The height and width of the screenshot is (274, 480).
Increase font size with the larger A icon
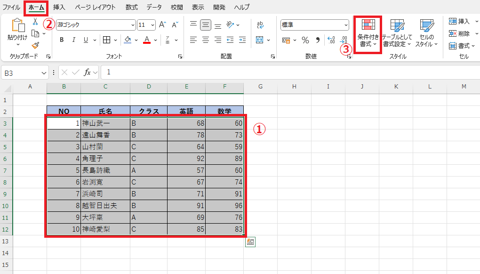click(x=162, y=25)
